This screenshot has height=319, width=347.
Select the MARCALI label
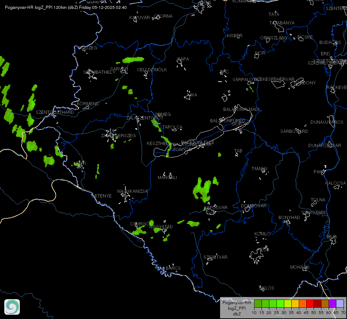click(x=167, y=178)
